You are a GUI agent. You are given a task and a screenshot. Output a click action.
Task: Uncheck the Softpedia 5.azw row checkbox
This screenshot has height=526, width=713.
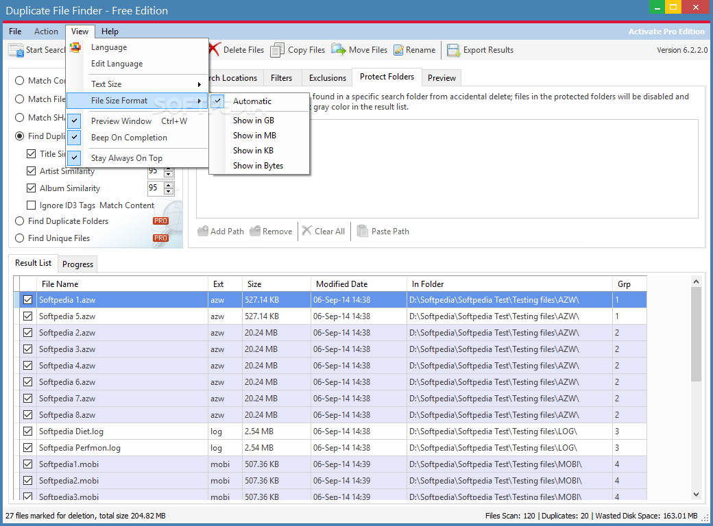pyautogui.click(x=27, y=316)
